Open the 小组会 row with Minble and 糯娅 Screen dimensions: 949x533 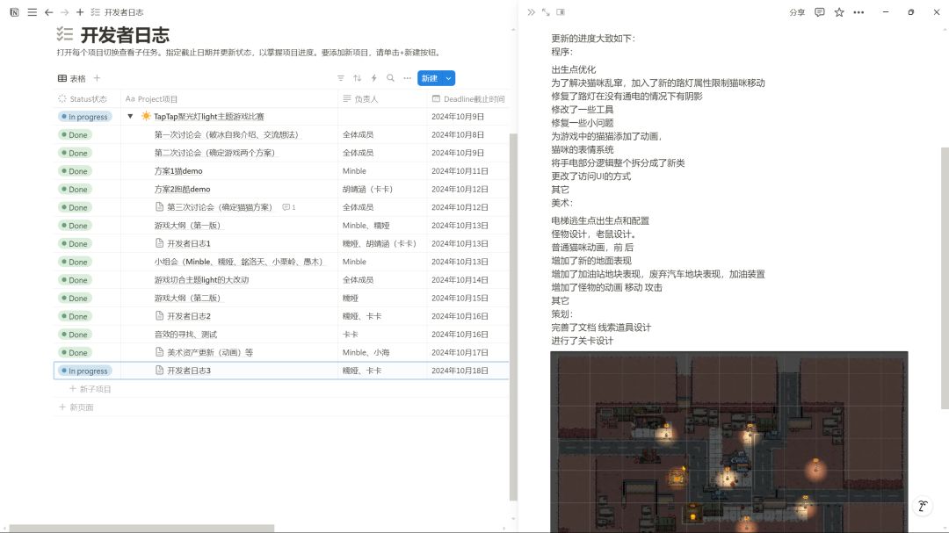[240, 262]
